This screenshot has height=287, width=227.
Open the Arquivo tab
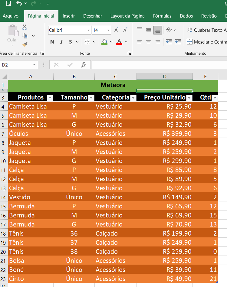[11, 16]
